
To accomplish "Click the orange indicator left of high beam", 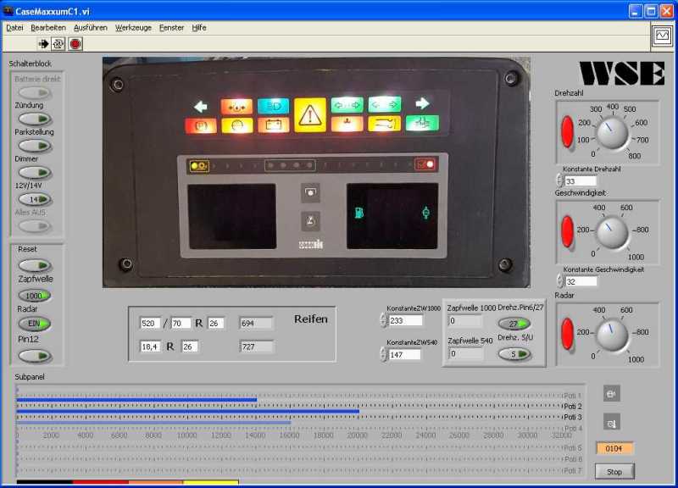I will click(236, 107).
